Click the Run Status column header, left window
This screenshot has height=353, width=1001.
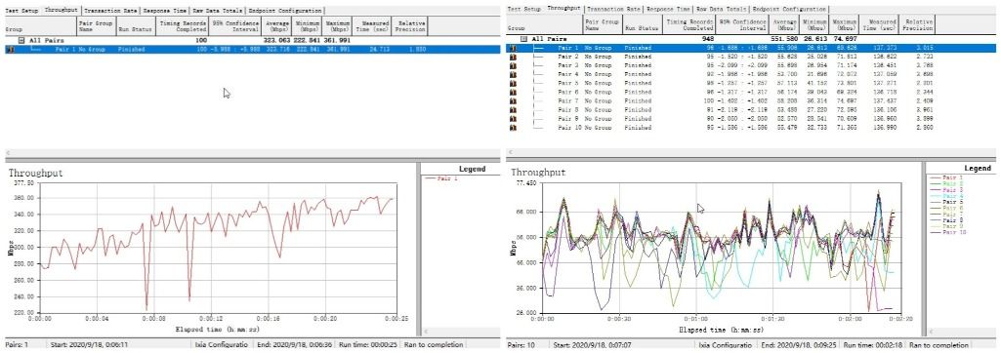pos(136,26)
